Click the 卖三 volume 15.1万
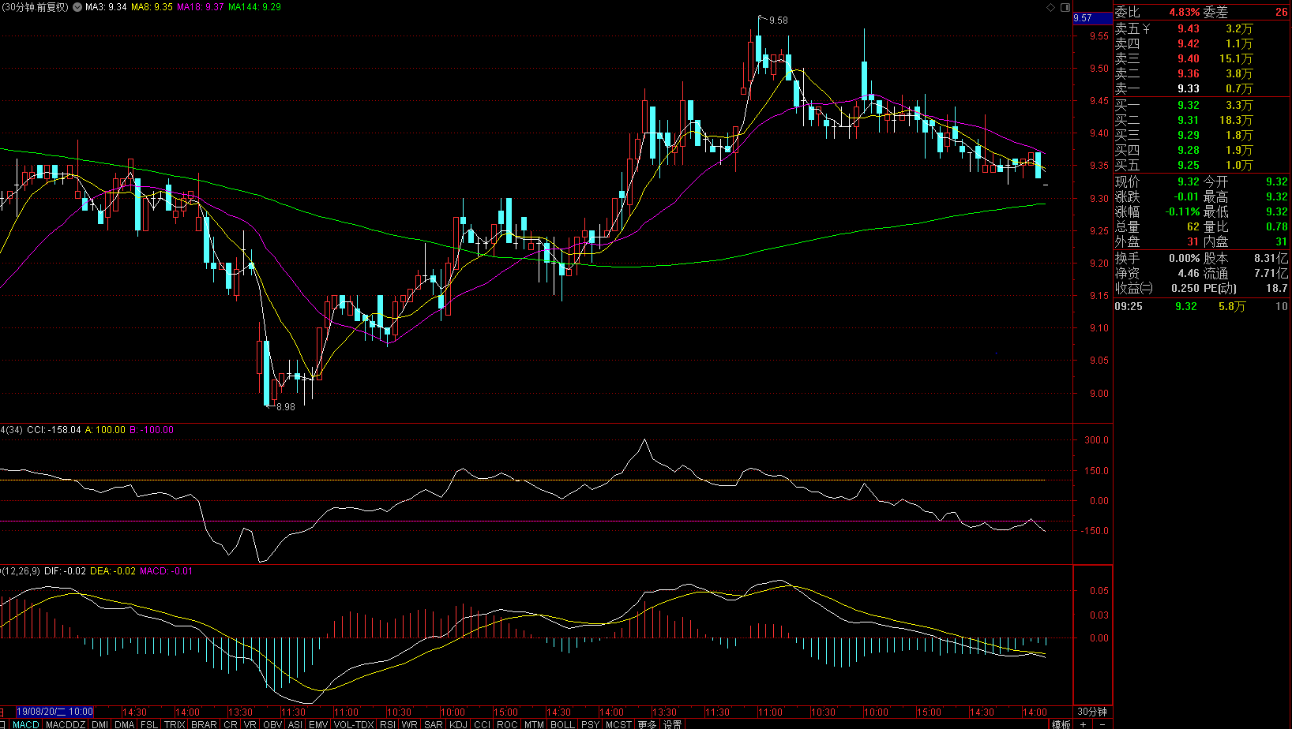 [1236, 58]
